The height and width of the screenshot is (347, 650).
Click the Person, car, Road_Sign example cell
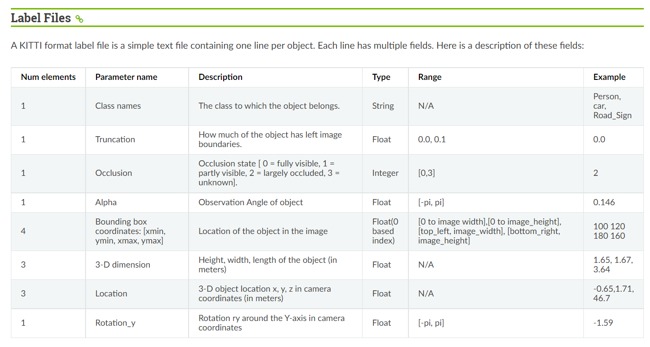click(612, 106)
